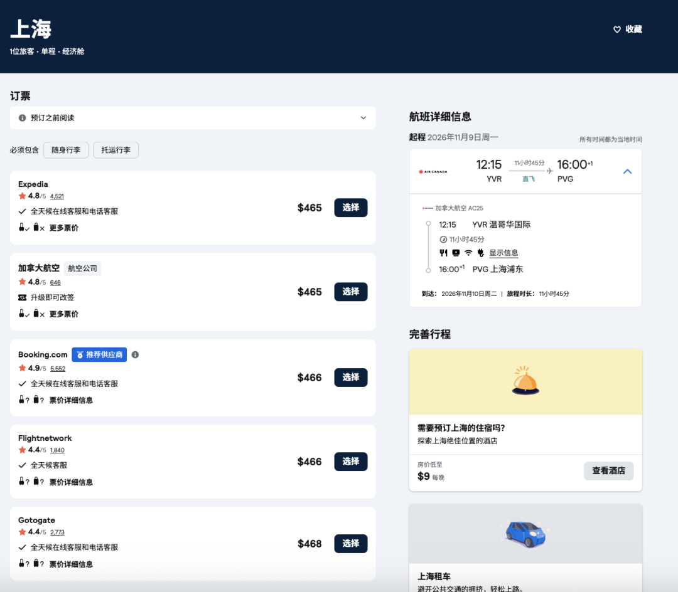Select the Booking.com offer for $466
Image resolution: width=678 pixels, height=592 pixels.
(350, 378)
